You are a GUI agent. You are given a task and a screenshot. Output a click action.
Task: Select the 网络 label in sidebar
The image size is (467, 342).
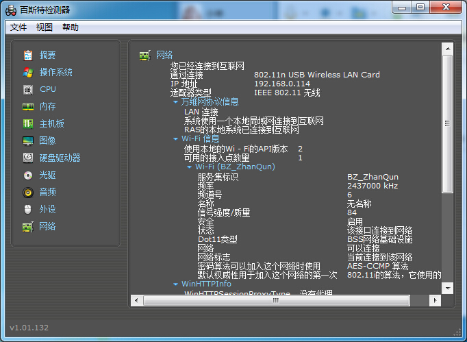coord(48,226)
